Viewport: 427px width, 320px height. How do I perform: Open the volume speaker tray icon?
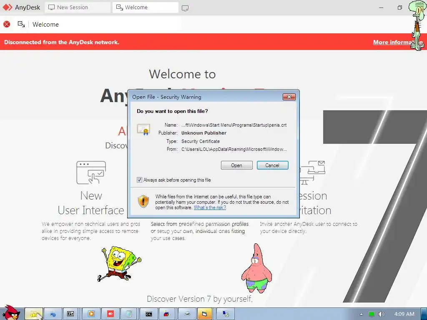pyautogui.click(x=382, y=314)
